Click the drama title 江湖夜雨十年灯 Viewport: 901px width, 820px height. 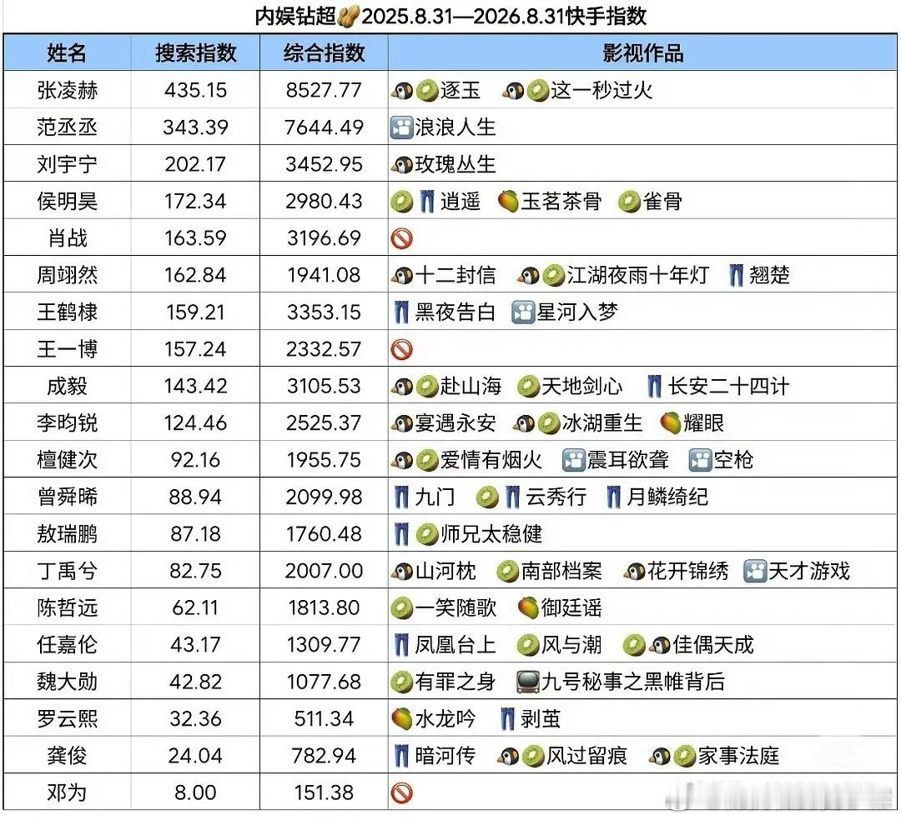point(638,276)
